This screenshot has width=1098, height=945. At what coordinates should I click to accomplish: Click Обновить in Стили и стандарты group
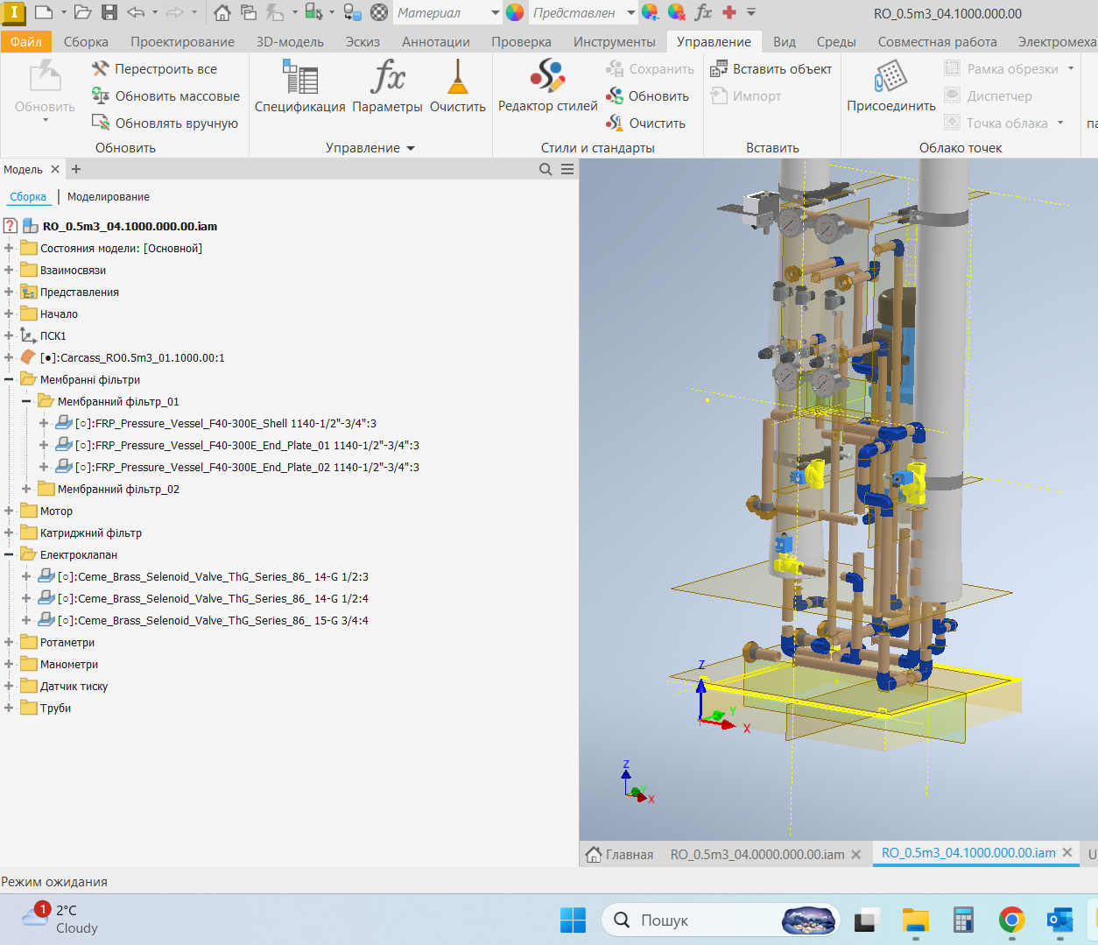[x=647, y=95]
